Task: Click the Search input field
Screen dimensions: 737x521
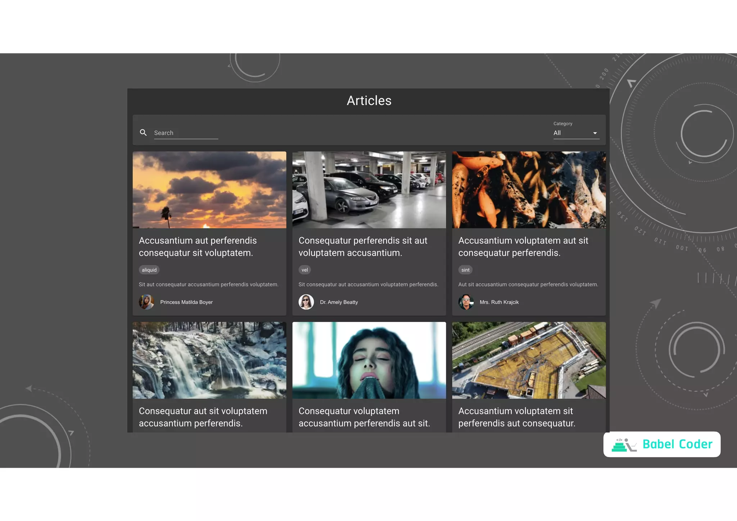Action: point(186,133)
